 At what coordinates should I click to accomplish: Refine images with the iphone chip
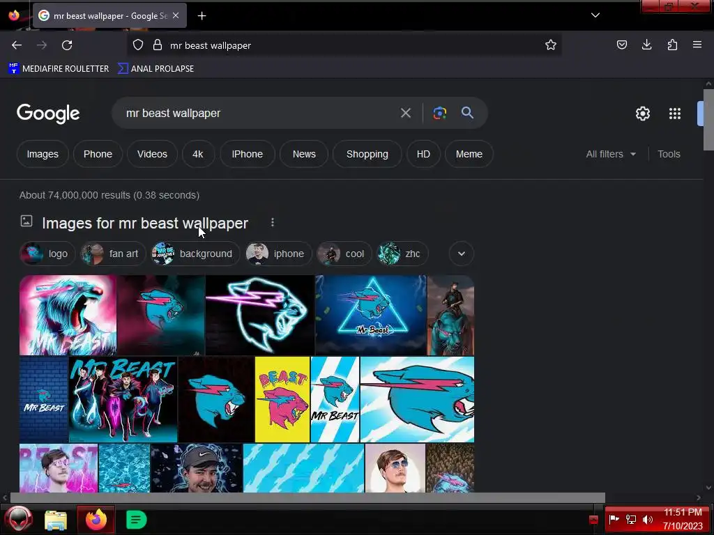[x=278, y=254]
